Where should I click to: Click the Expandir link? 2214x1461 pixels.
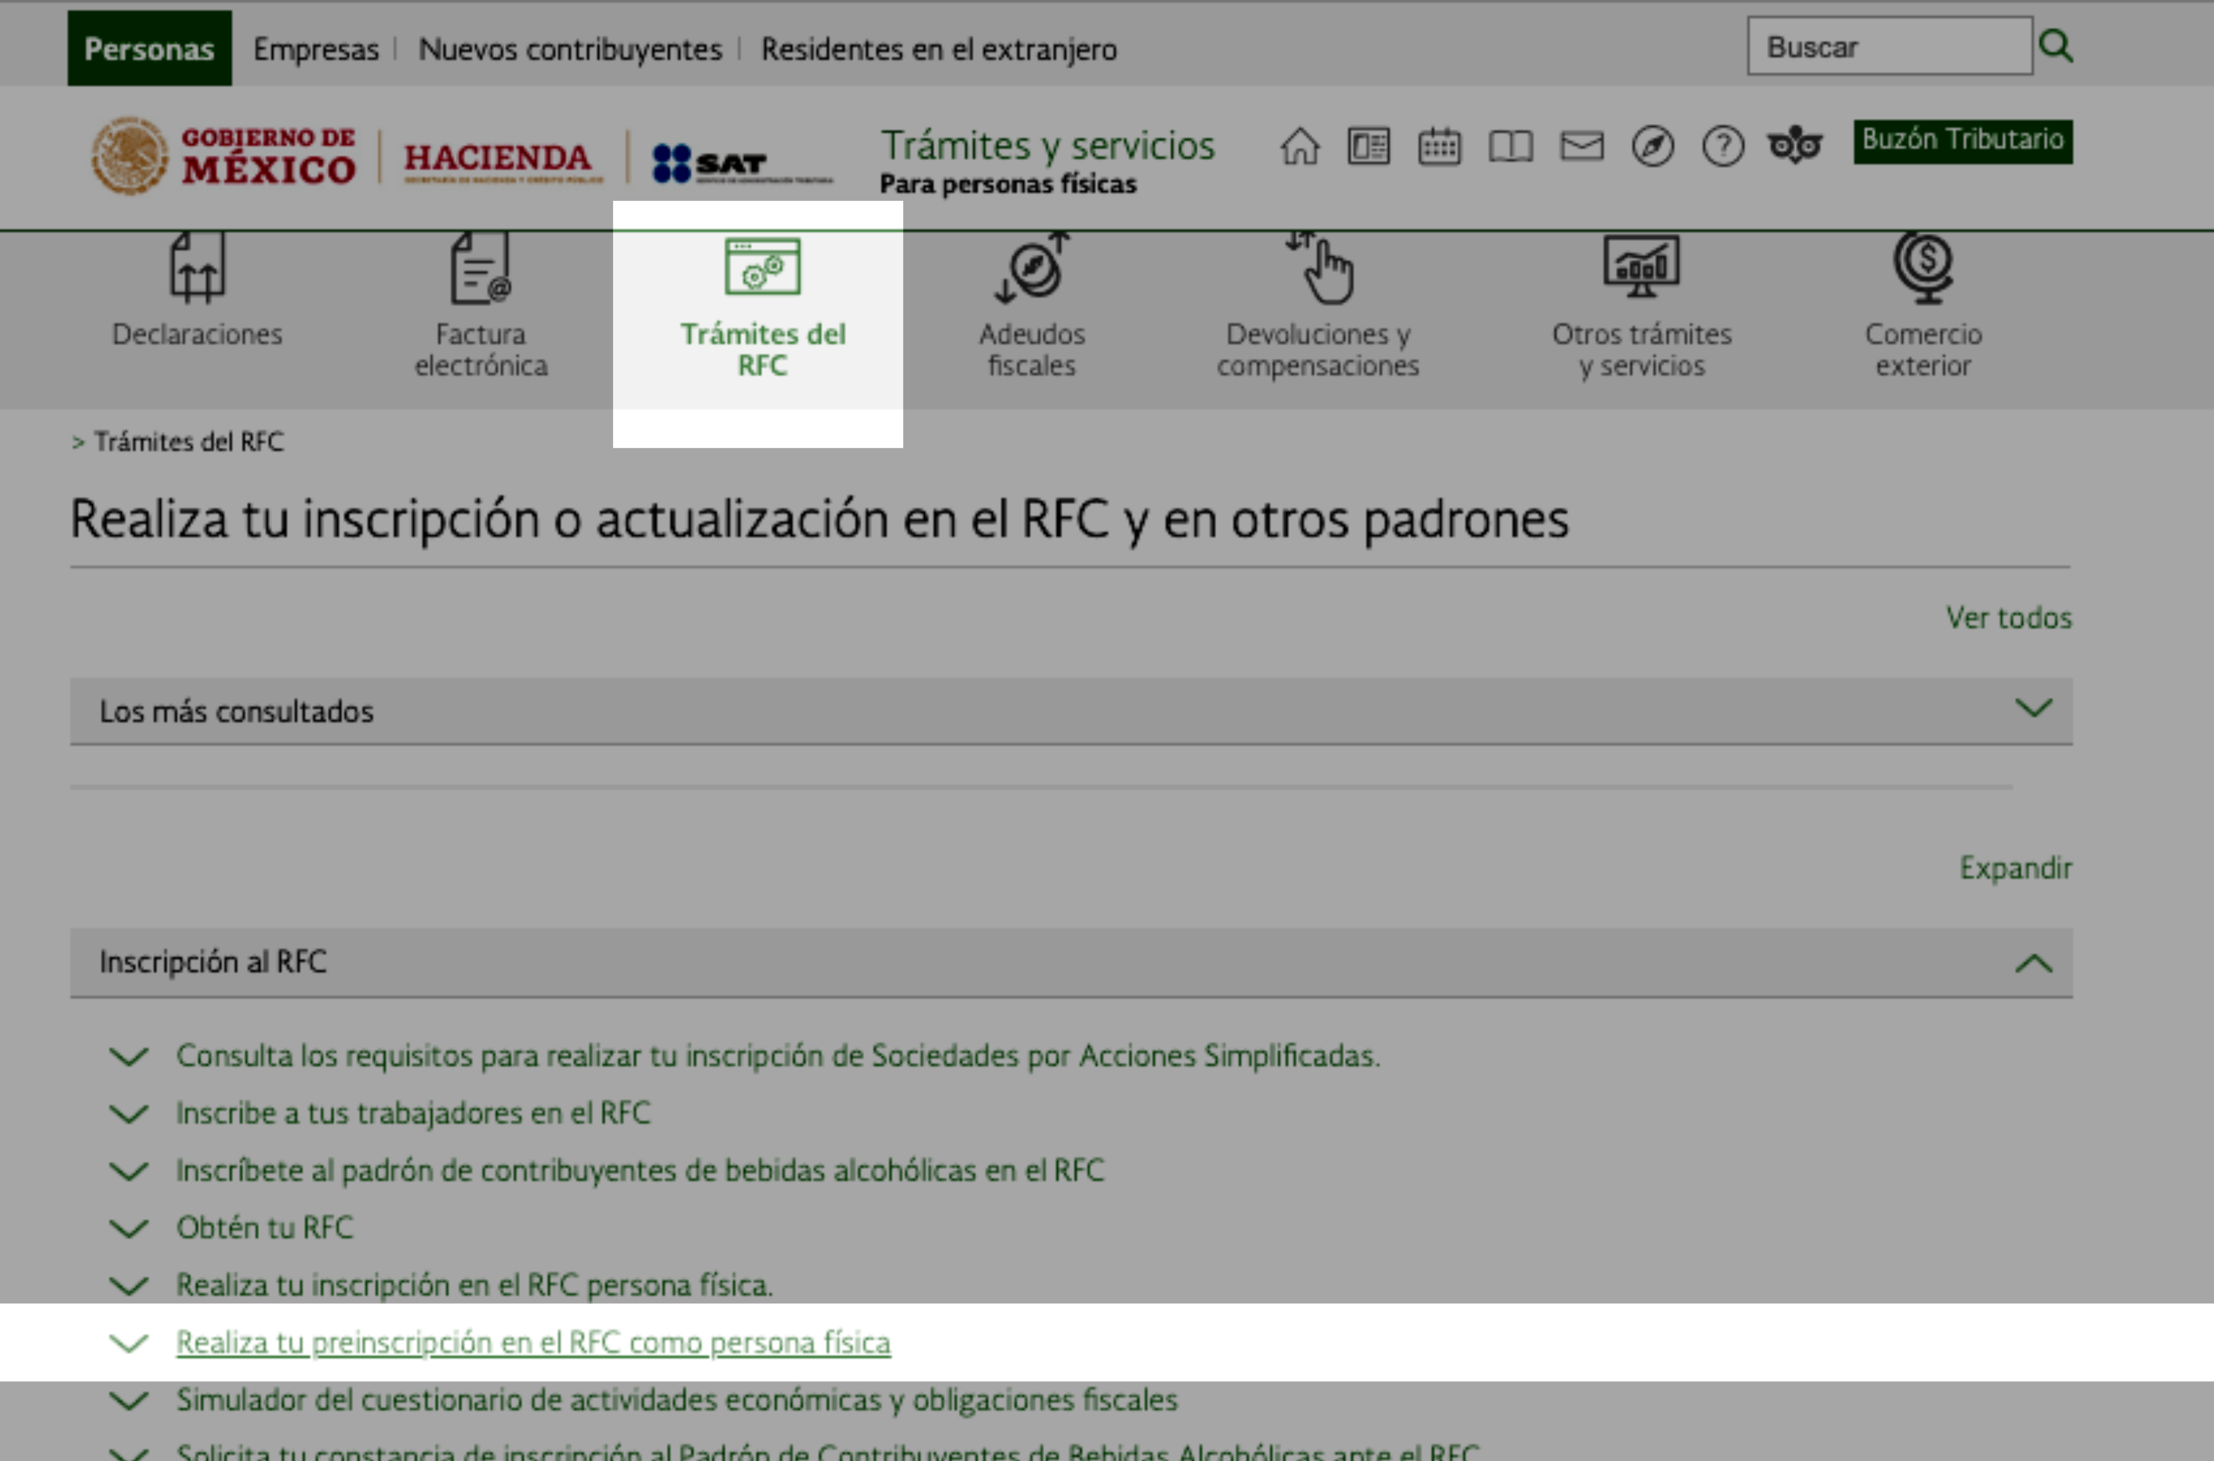[2016, 868]
